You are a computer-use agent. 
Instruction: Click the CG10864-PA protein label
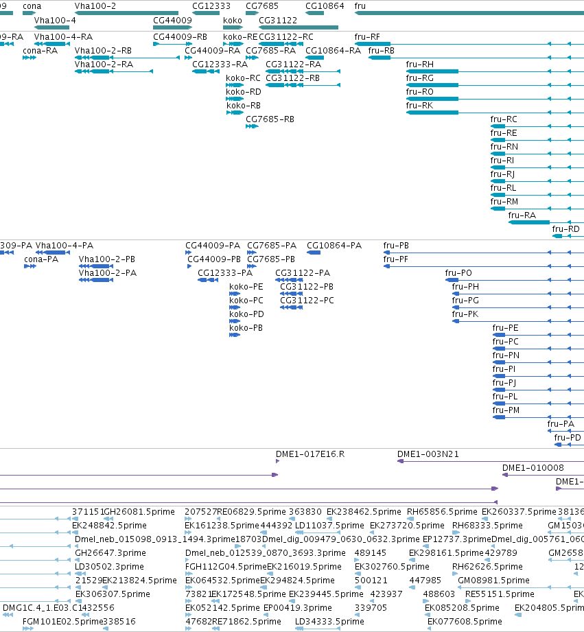click(x=334, y=245)
